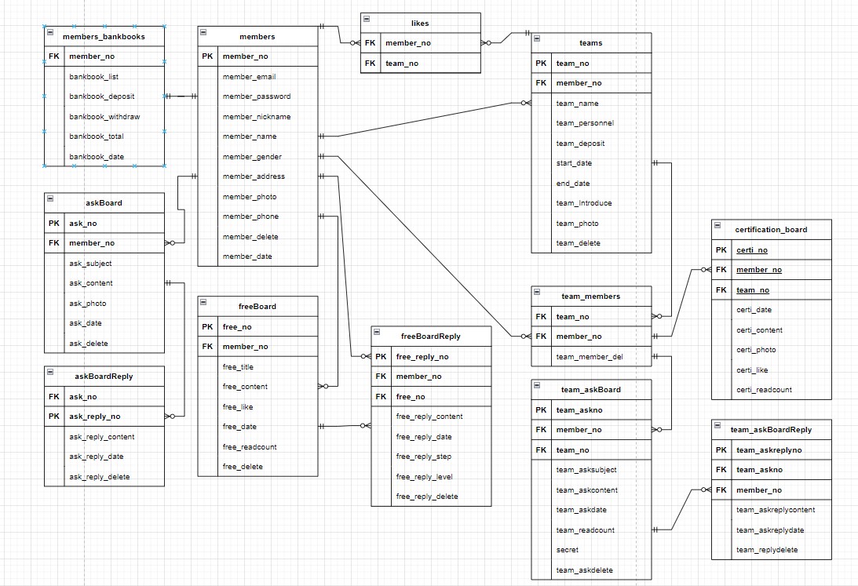Collapse the freeBoard table

[x=203, y=302]
